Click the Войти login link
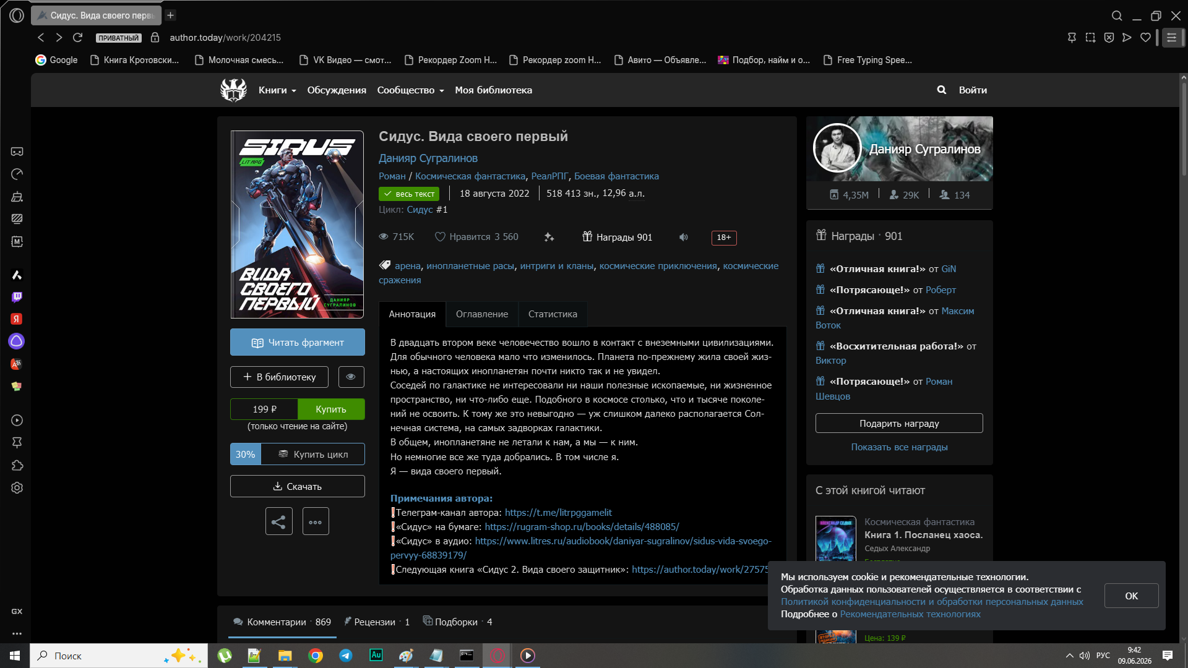This screenshot has width=1188, height=668. (973, 90)
